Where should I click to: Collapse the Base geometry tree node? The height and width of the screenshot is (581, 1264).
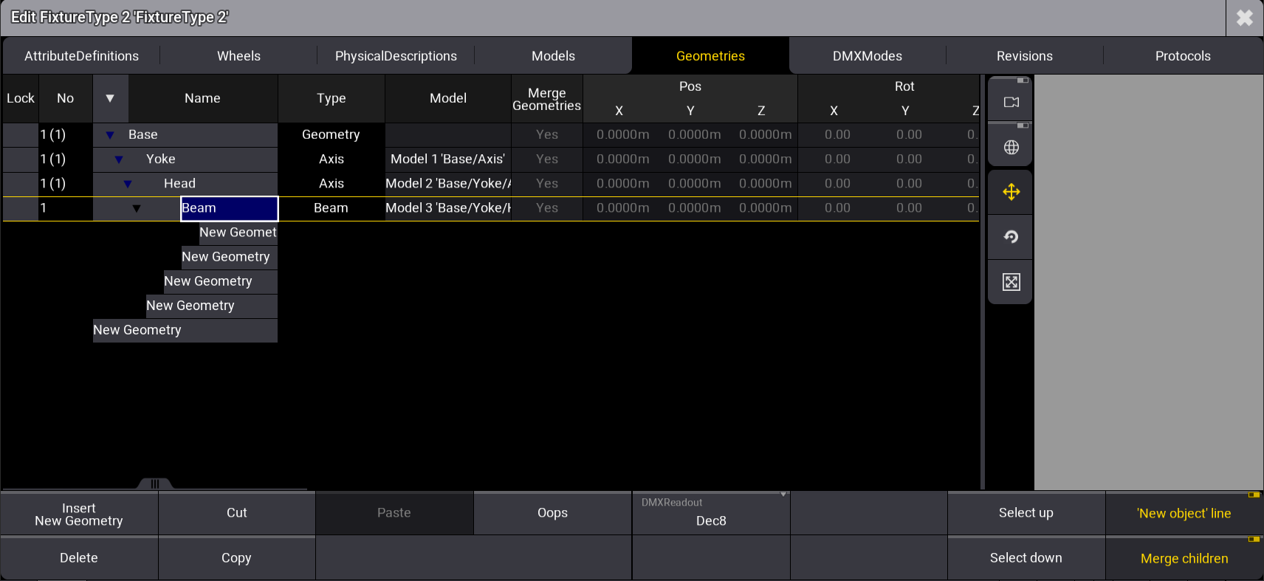click(110, 135)
